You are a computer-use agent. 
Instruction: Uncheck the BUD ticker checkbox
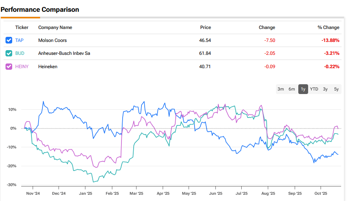point(9,53)
